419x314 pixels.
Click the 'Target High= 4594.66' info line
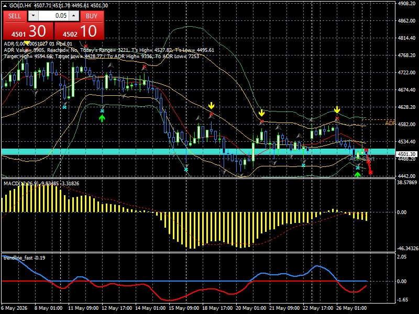pyautogui.click(x=101, y=57)
